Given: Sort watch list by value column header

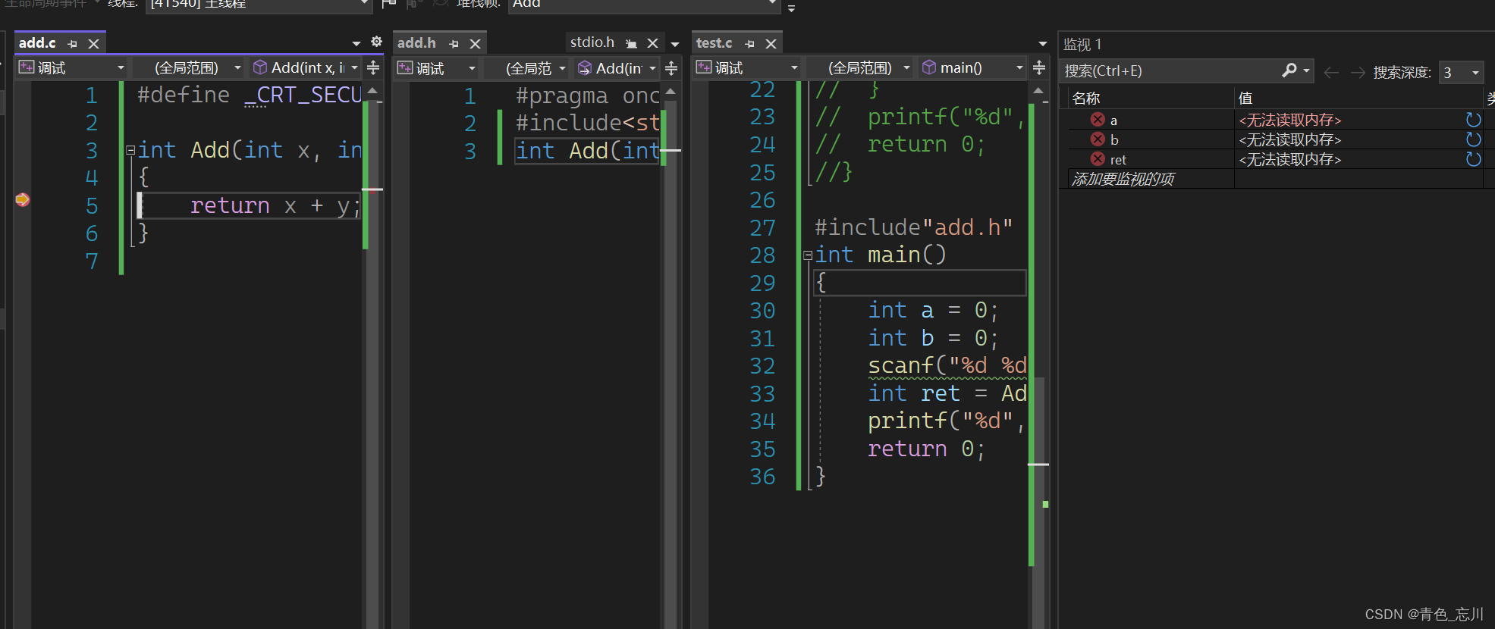Looking at the screenshot, I should [1358, 99].
